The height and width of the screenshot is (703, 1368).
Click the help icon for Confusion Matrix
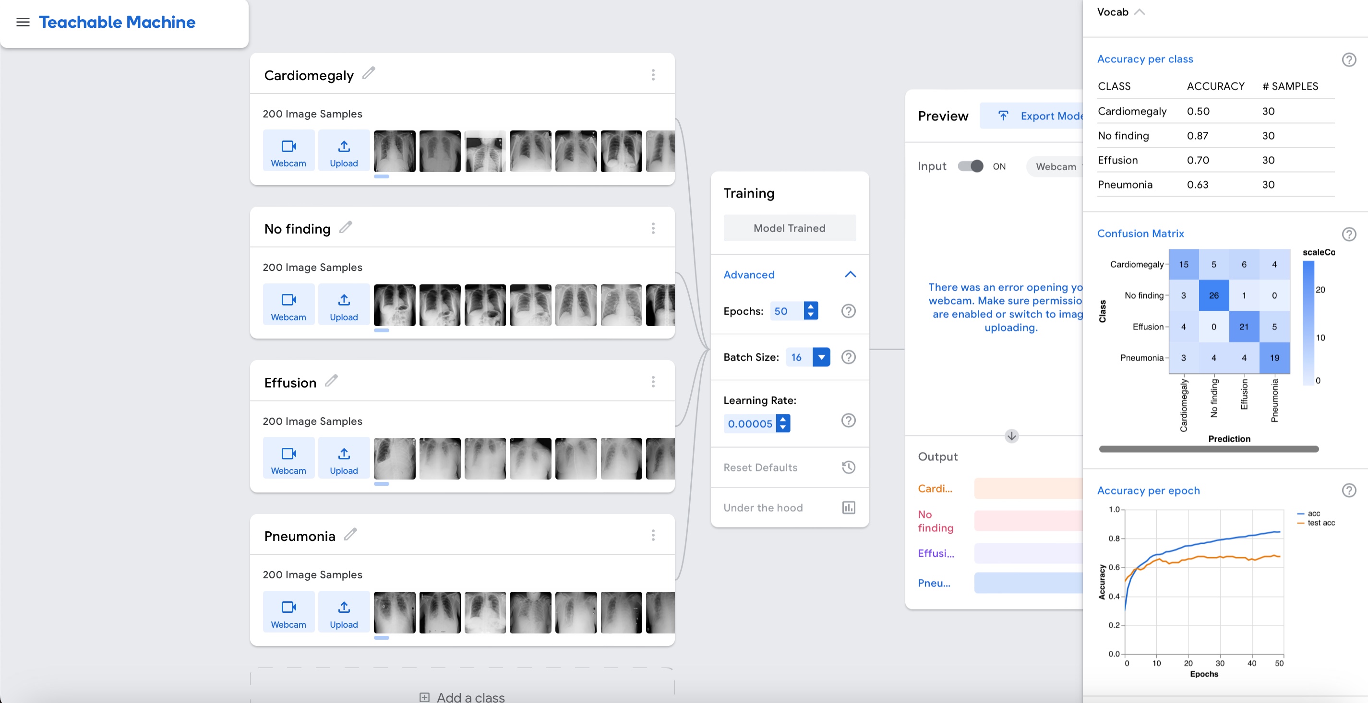tap(1348, 234)
